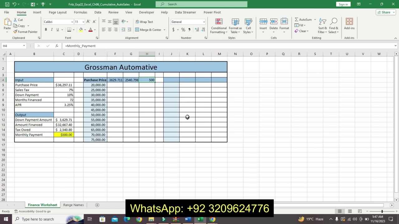Click the Borders icon

[69, 30]
